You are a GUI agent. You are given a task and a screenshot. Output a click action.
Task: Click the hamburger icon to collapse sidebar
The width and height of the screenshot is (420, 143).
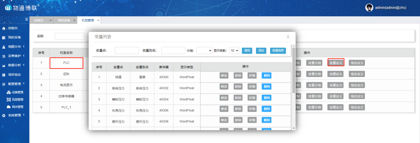tap(26, 20)
